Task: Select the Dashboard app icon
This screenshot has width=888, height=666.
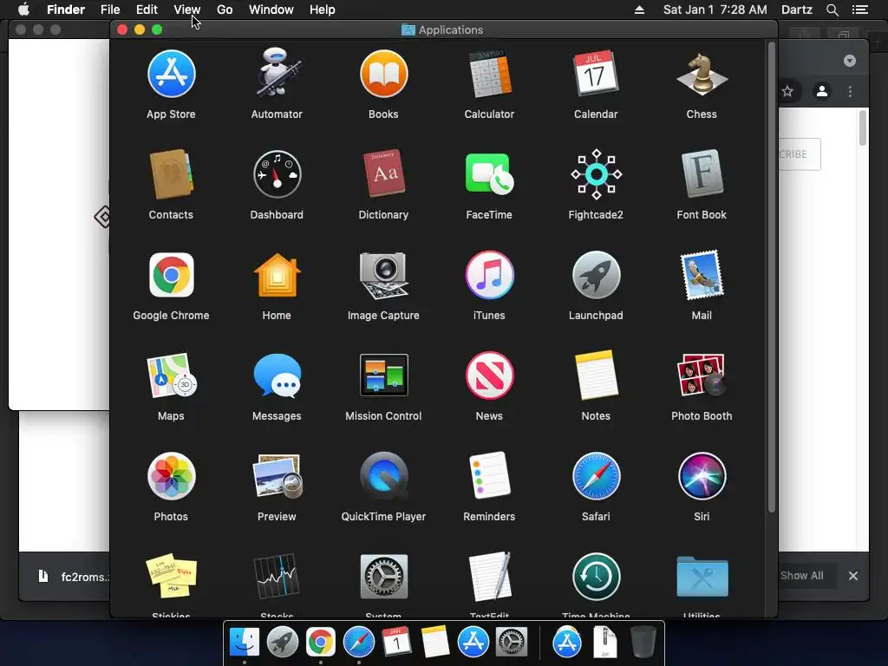Action: pyautogui.click(x=277, y=174)
